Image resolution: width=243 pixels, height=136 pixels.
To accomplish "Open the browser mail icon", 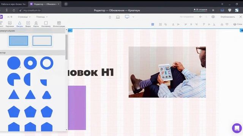I will (222, 10).
